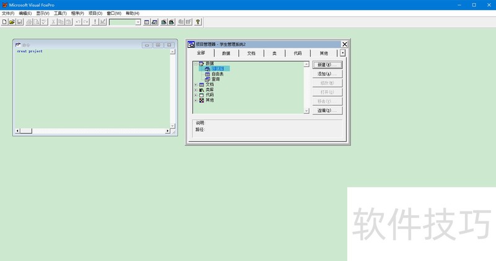Open the 显示(V) menu
496x261 pixels.
pyautogui.click(x=42, y=13)
